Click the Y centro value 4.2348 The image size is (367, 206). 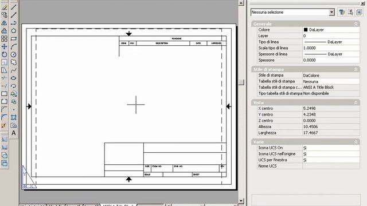click(331, 114)
